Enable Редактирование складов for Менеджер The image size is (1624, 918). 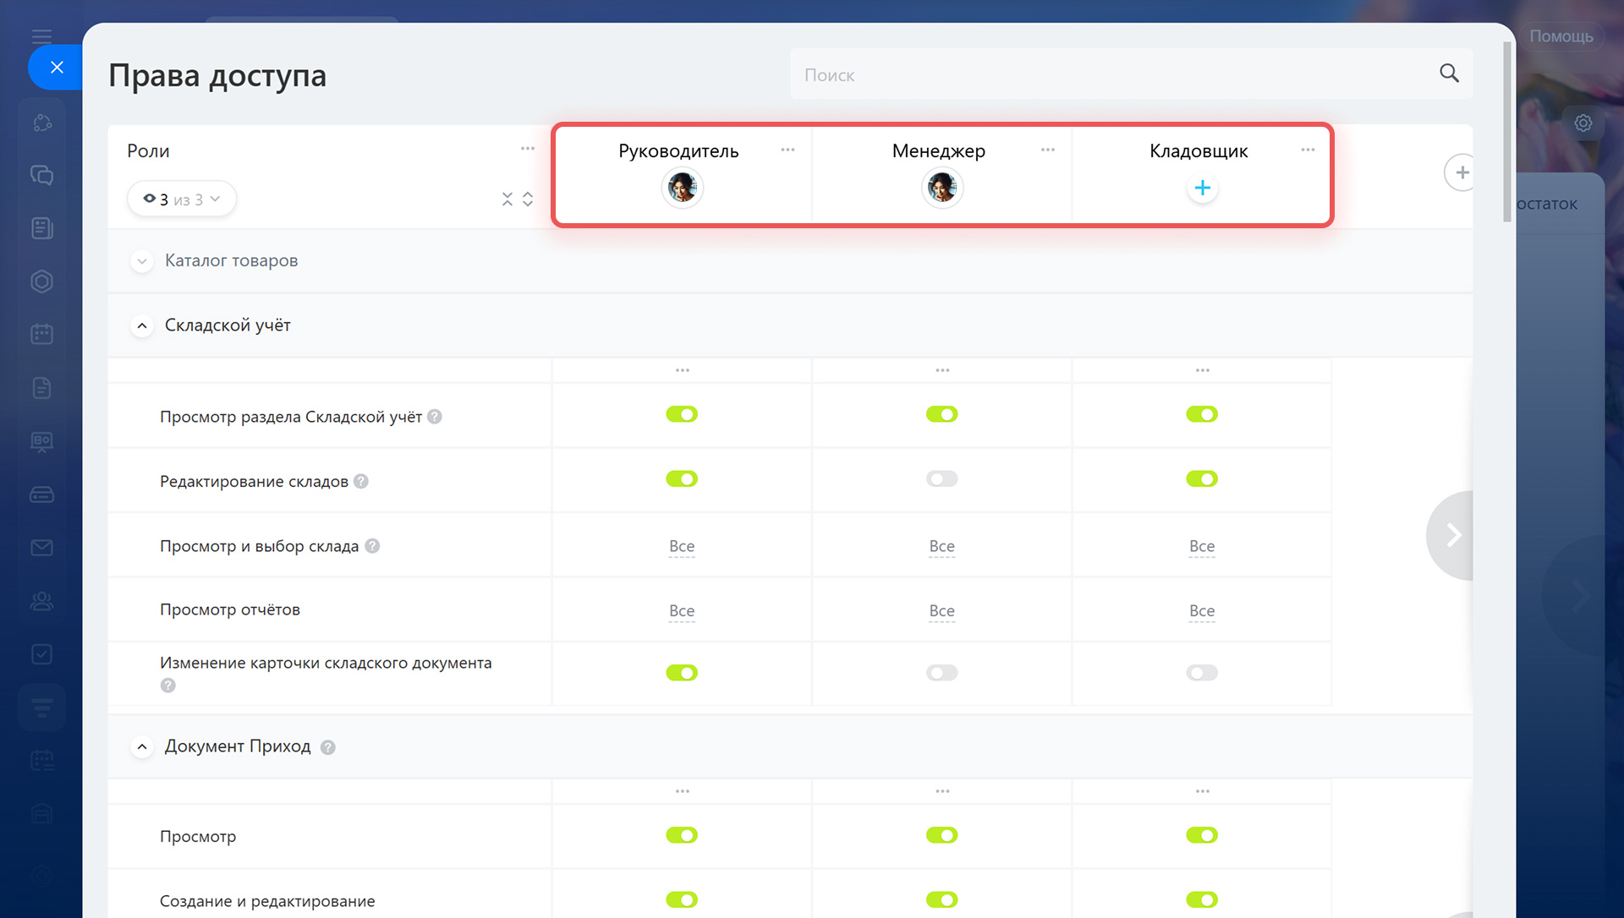pos(941,479)
